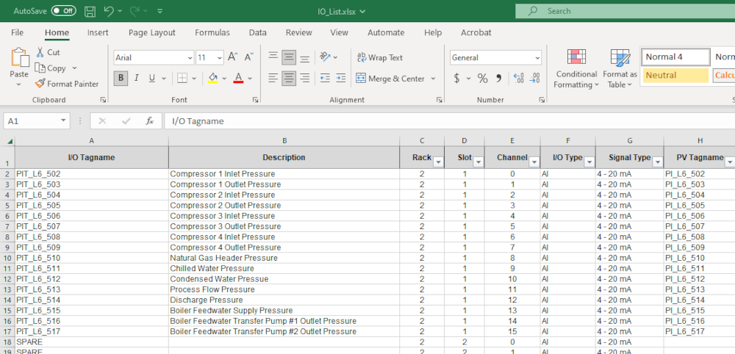Screen dimensions: 735x354
Task: Click Align Right icon
Action: [305, 78]
